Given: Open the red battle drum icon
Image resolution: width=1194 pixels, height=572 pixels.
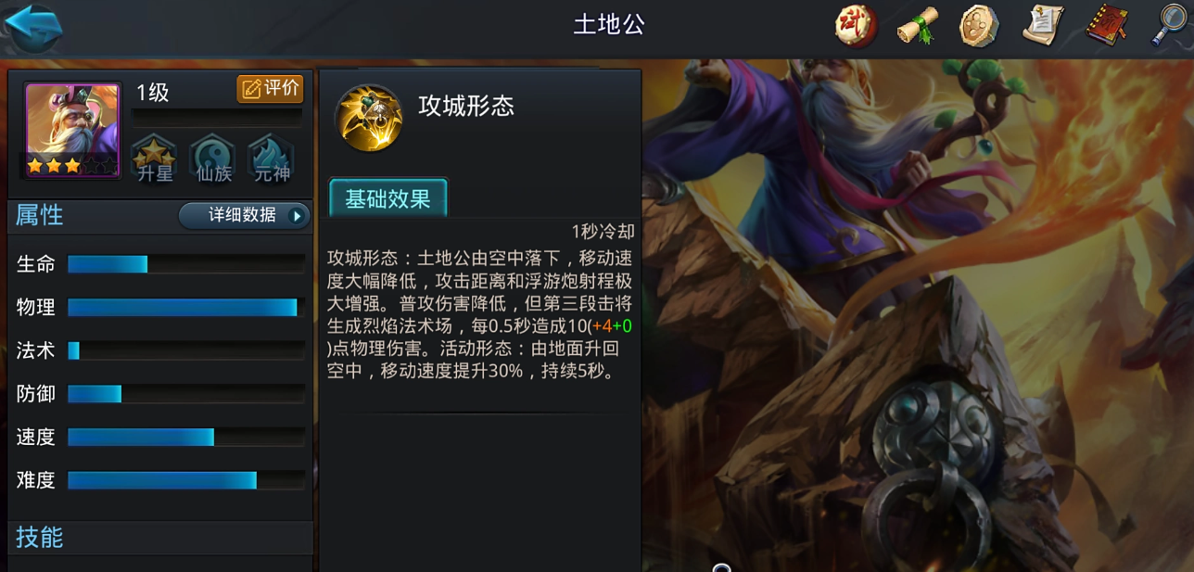Looking at the screenshot, I should click(857, 25).
